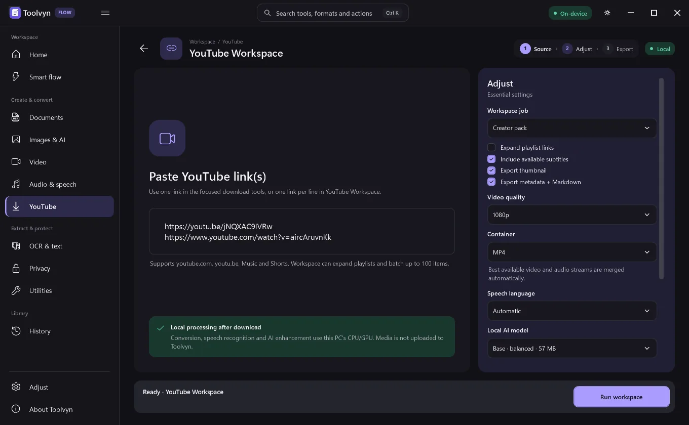Screen dimensions: 689x425
Task: Enable Expand playlist links checkbox
Action: point(491,147)
